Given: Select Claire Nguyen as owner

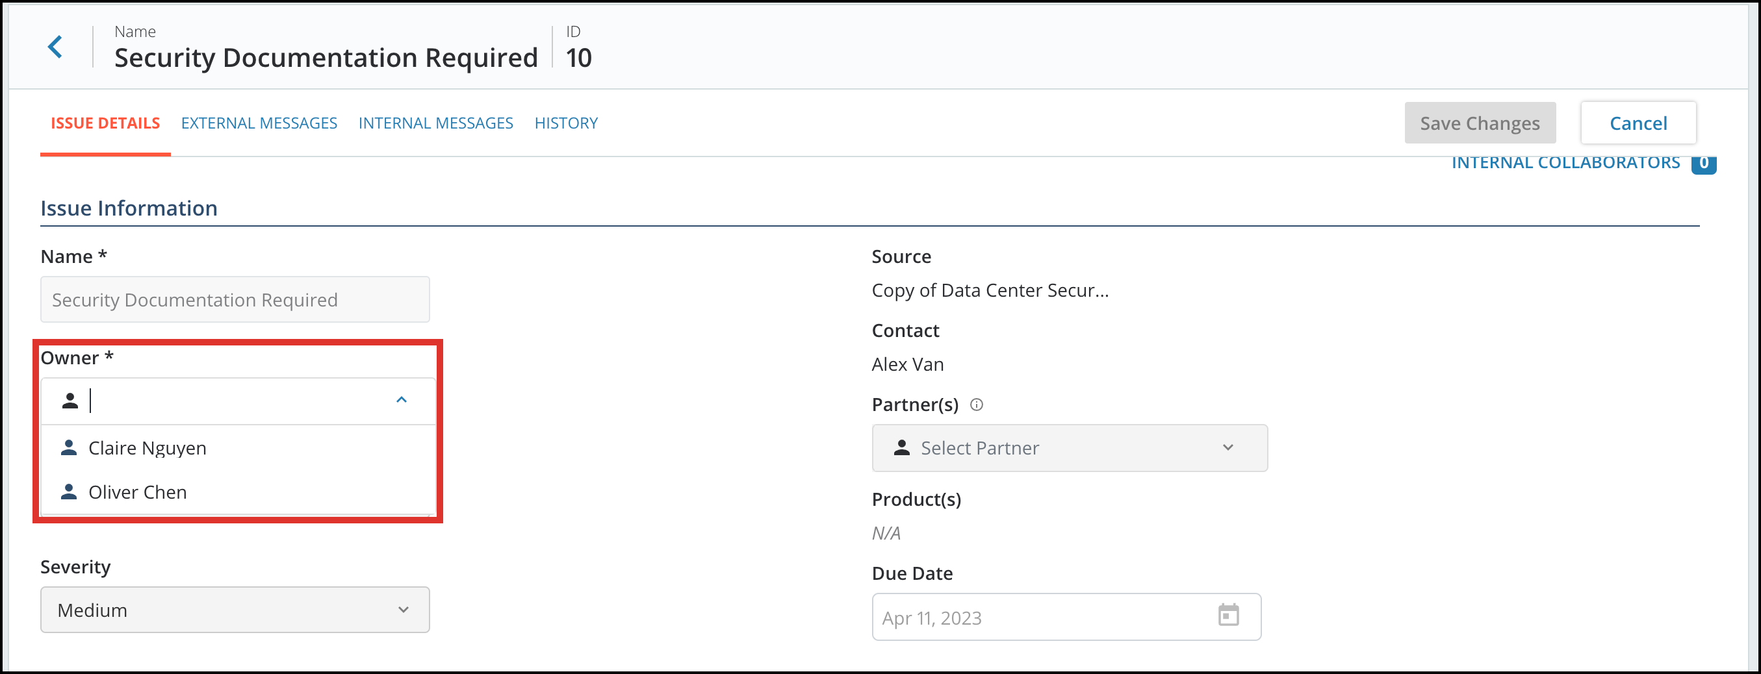Looking at the screenshot, I should (x=238, y=447).
